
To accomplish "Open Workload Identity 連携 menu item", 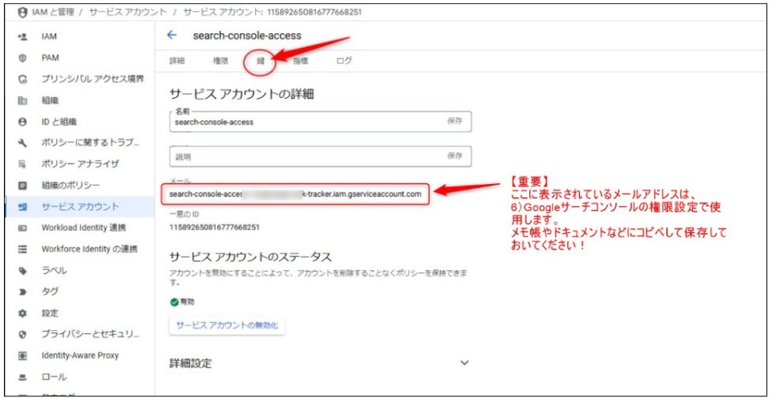I will tap(84, 227).
